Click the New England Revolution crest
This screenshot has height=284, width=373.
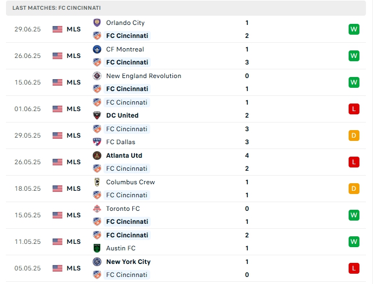click(x=97, y=76)
